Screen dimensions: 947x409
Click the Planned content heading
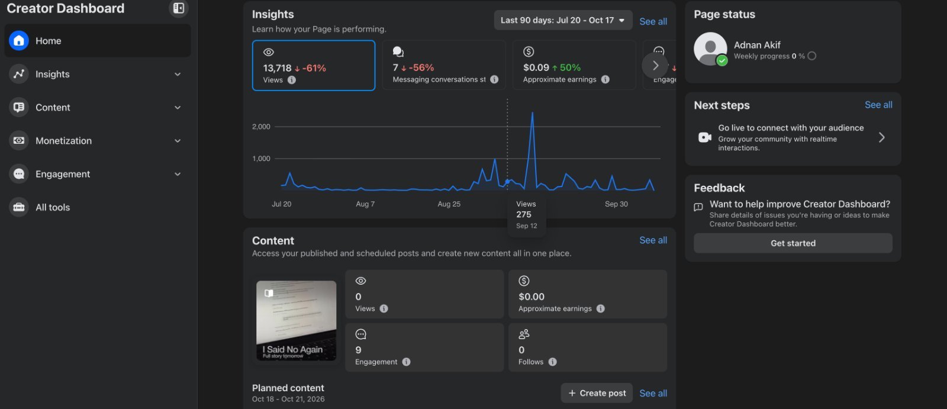(288, 388)
